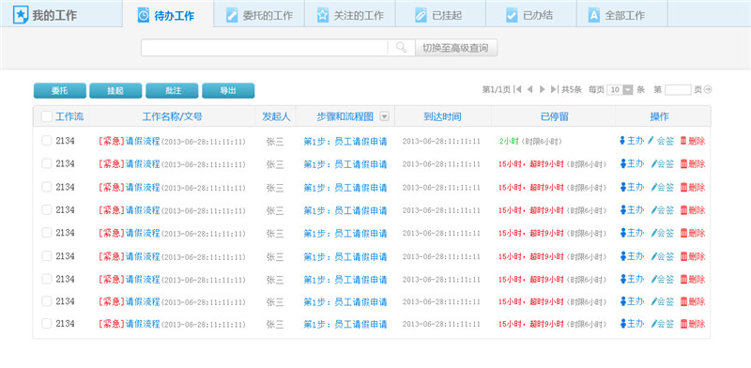Click 主办 person icon in the last row
The width and height of the screenshot is (751, 368).
point(622,324)
